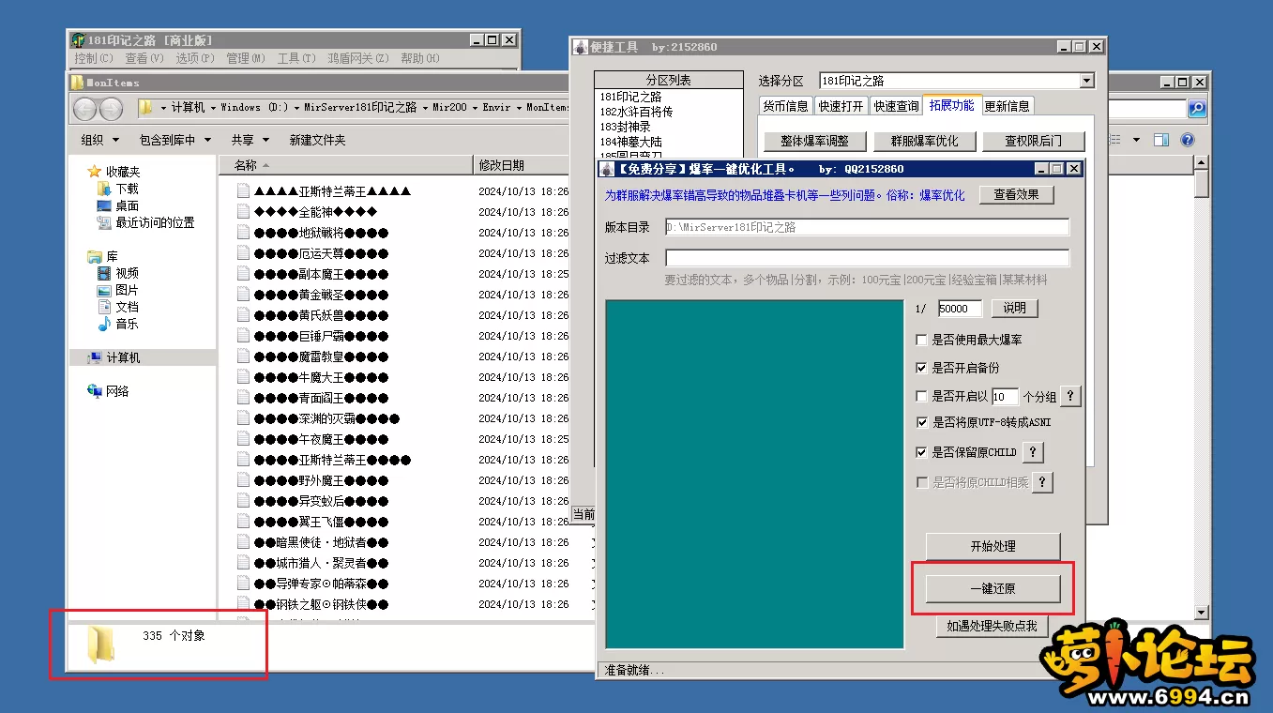Expand the arrow after 计算机 in the address bar
1273x713 pixels.
point(213,108)
